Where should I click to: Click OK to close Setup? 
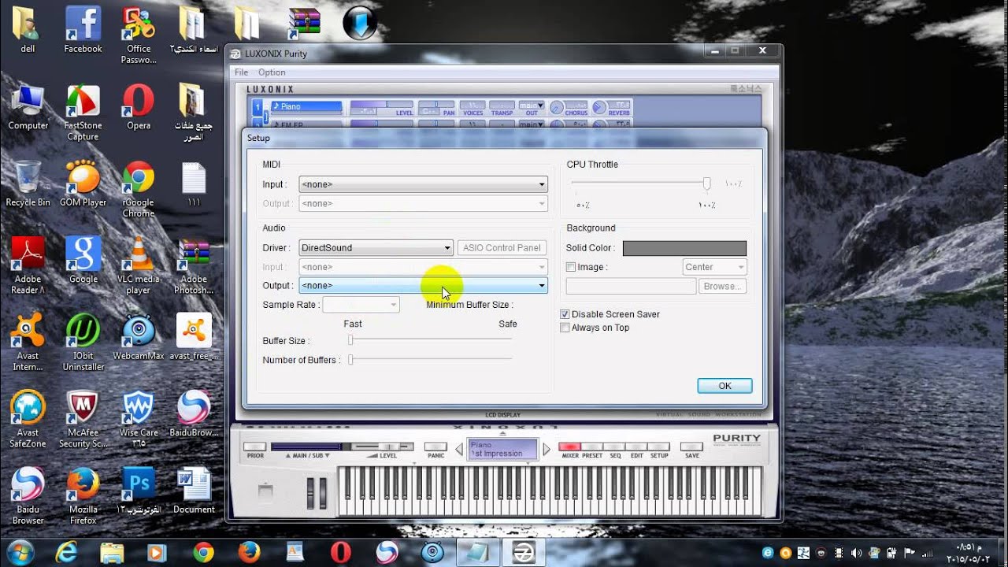pos(724,386)
